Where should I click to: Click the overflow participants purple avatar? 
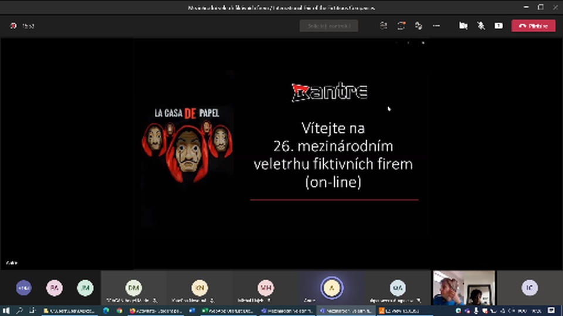[23, 288]
